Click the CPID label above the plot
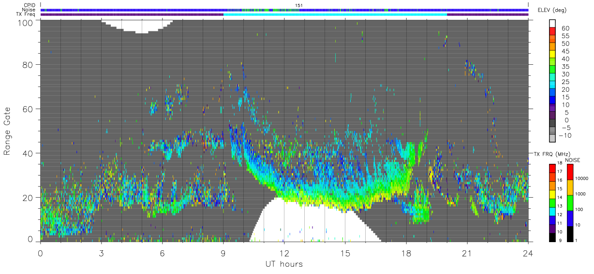This screenshot has width=594, height=274. point(30,5)
